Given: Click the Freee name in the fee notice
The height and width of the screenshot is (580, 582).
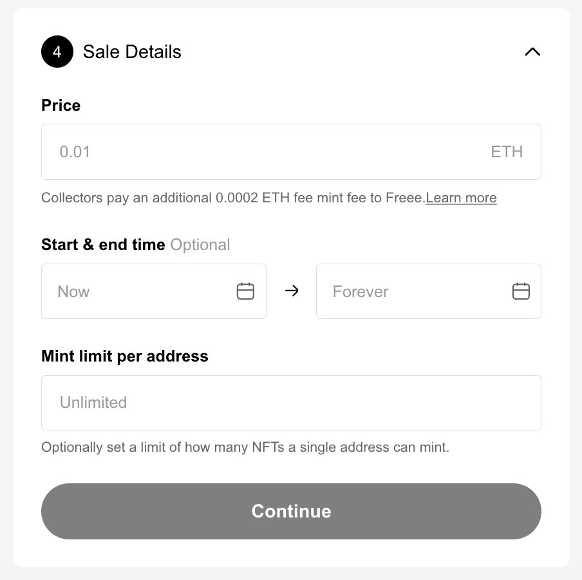Looking at the screenshot, I should [x=404, y=198].
